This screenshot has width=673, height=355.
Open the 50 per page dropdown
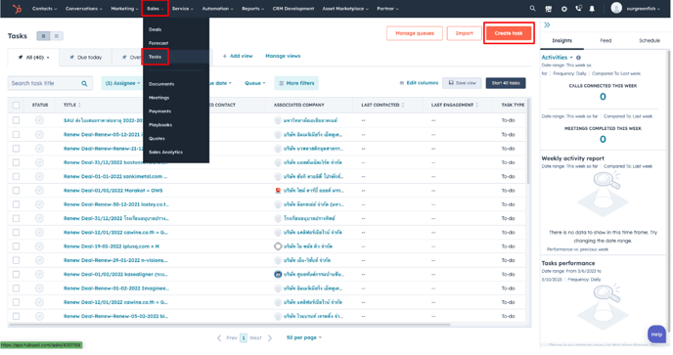(x=305, y=338)
